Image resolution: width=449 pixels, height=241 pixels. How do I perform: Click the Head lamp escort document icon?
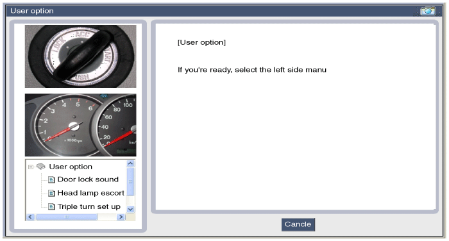[51, 194]
